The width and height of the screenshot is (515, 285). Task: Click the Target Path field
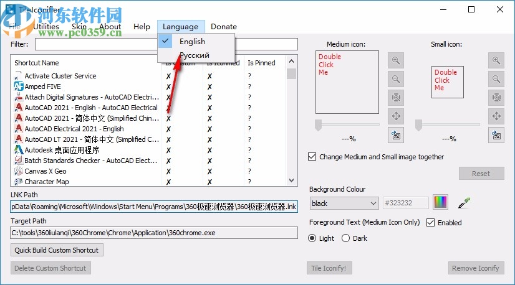154,233
